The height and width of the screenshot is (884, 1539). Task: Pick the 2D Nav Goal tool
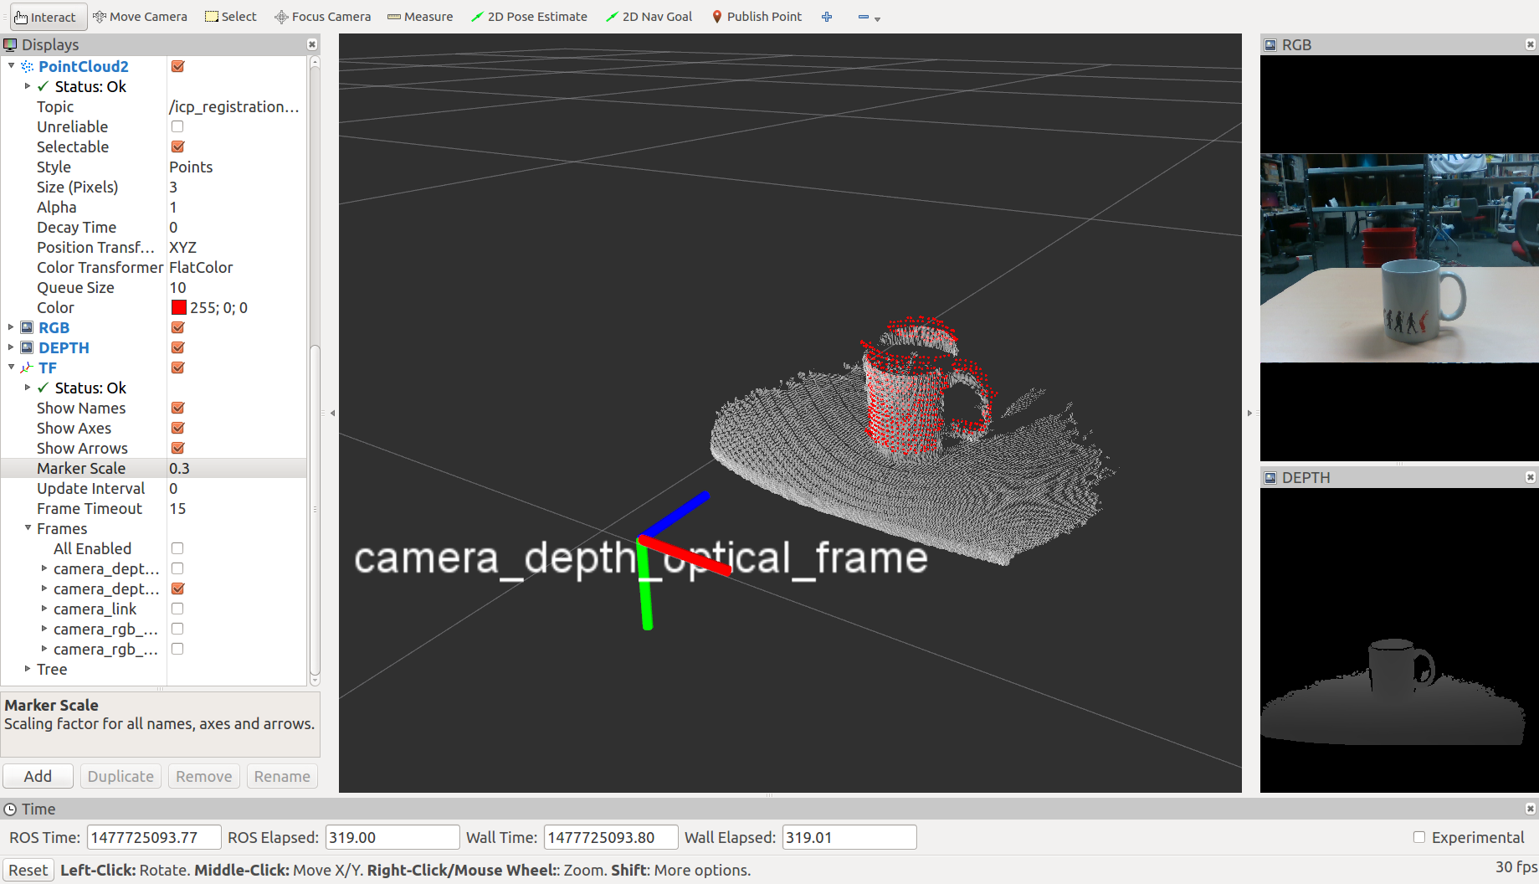pyautogui.click(x=649, y=17)
